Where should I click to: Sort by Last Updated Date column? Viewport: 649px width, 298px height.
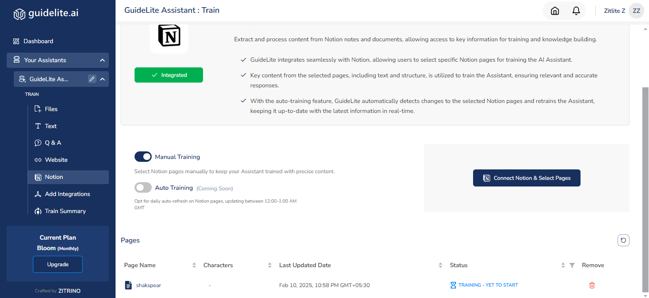441,265
